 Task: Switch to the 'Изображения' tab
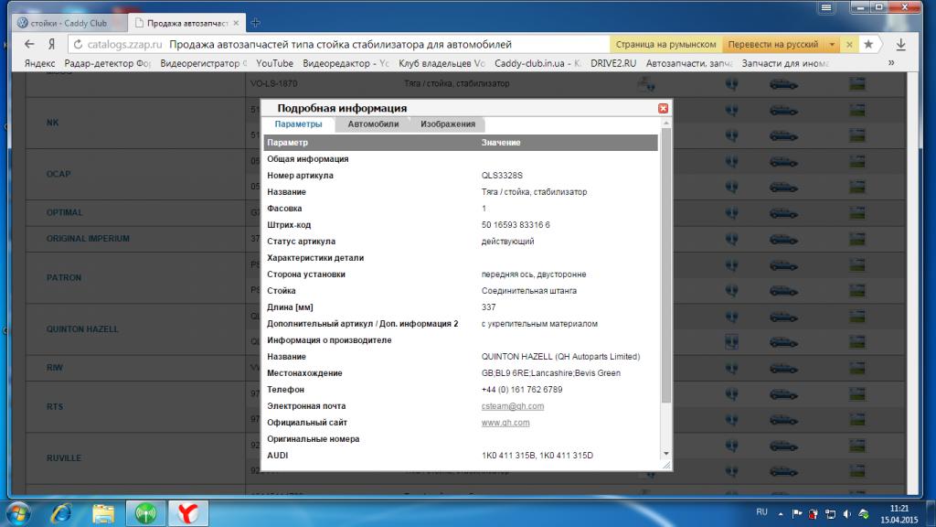point(448,124)
